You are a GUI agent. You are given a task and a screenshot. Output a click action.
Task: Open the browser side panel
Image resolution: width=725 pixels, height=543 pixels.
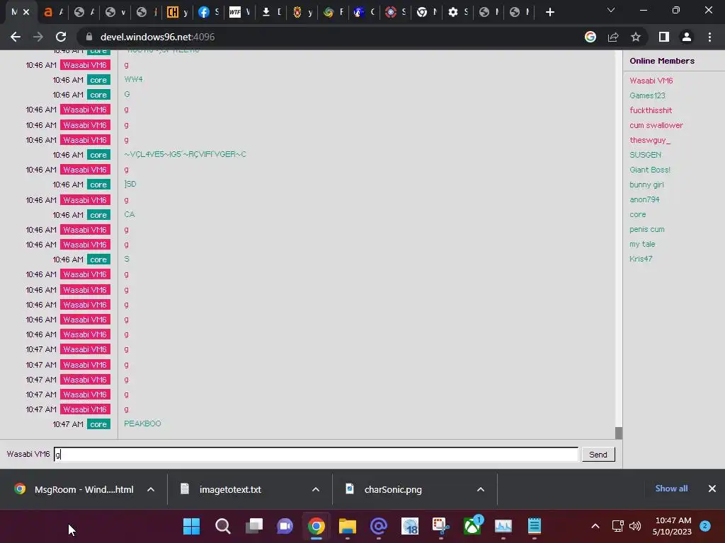click(x=664, y=37)
